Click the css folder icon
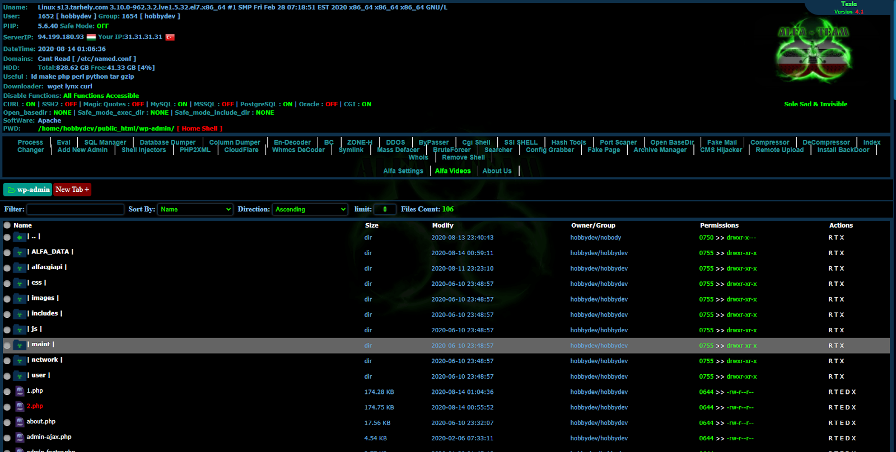The image size is (896, 452). (20, 283)
